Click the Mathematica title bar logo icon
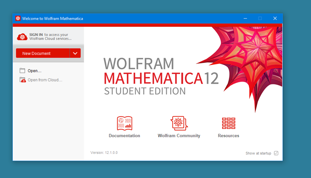This screenshot has height=178, width=311. pos(18,18)
